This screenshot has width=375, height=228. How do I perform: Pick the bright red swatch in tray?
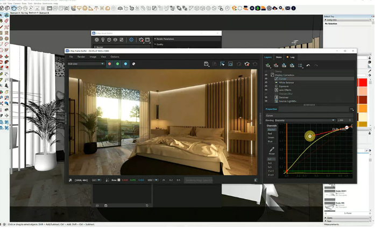[x=363, y=83]
